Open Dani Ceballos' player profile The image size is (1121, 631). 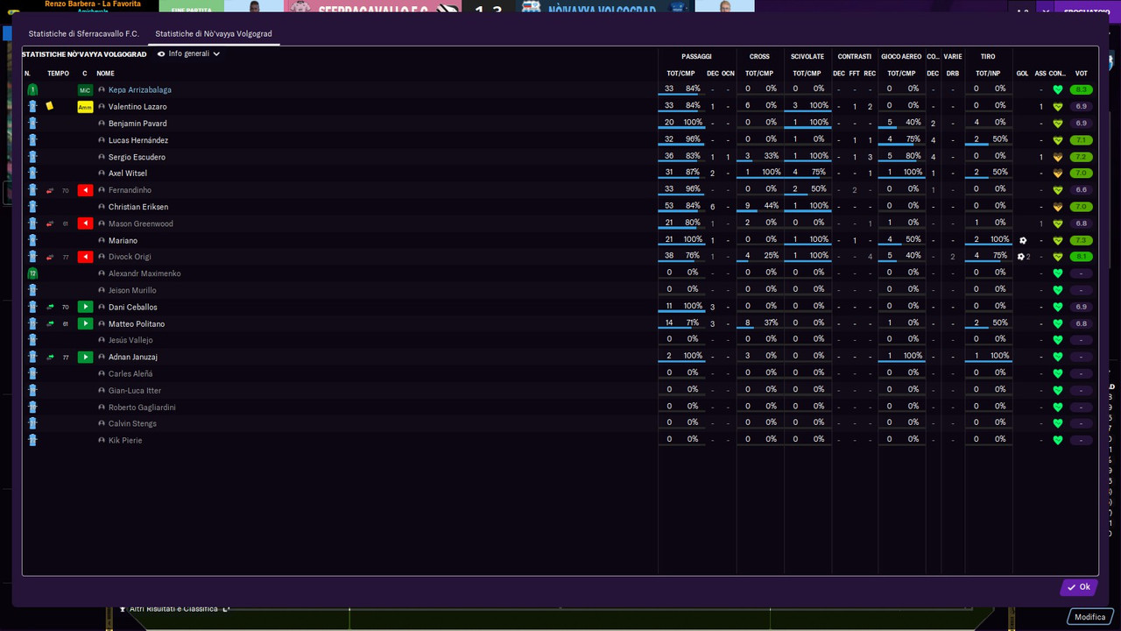tap(133, 307)
